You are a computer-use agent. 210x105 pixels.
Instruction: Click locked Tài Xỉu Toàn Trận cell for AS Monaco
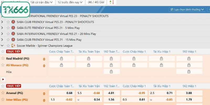tap(89, 65)
